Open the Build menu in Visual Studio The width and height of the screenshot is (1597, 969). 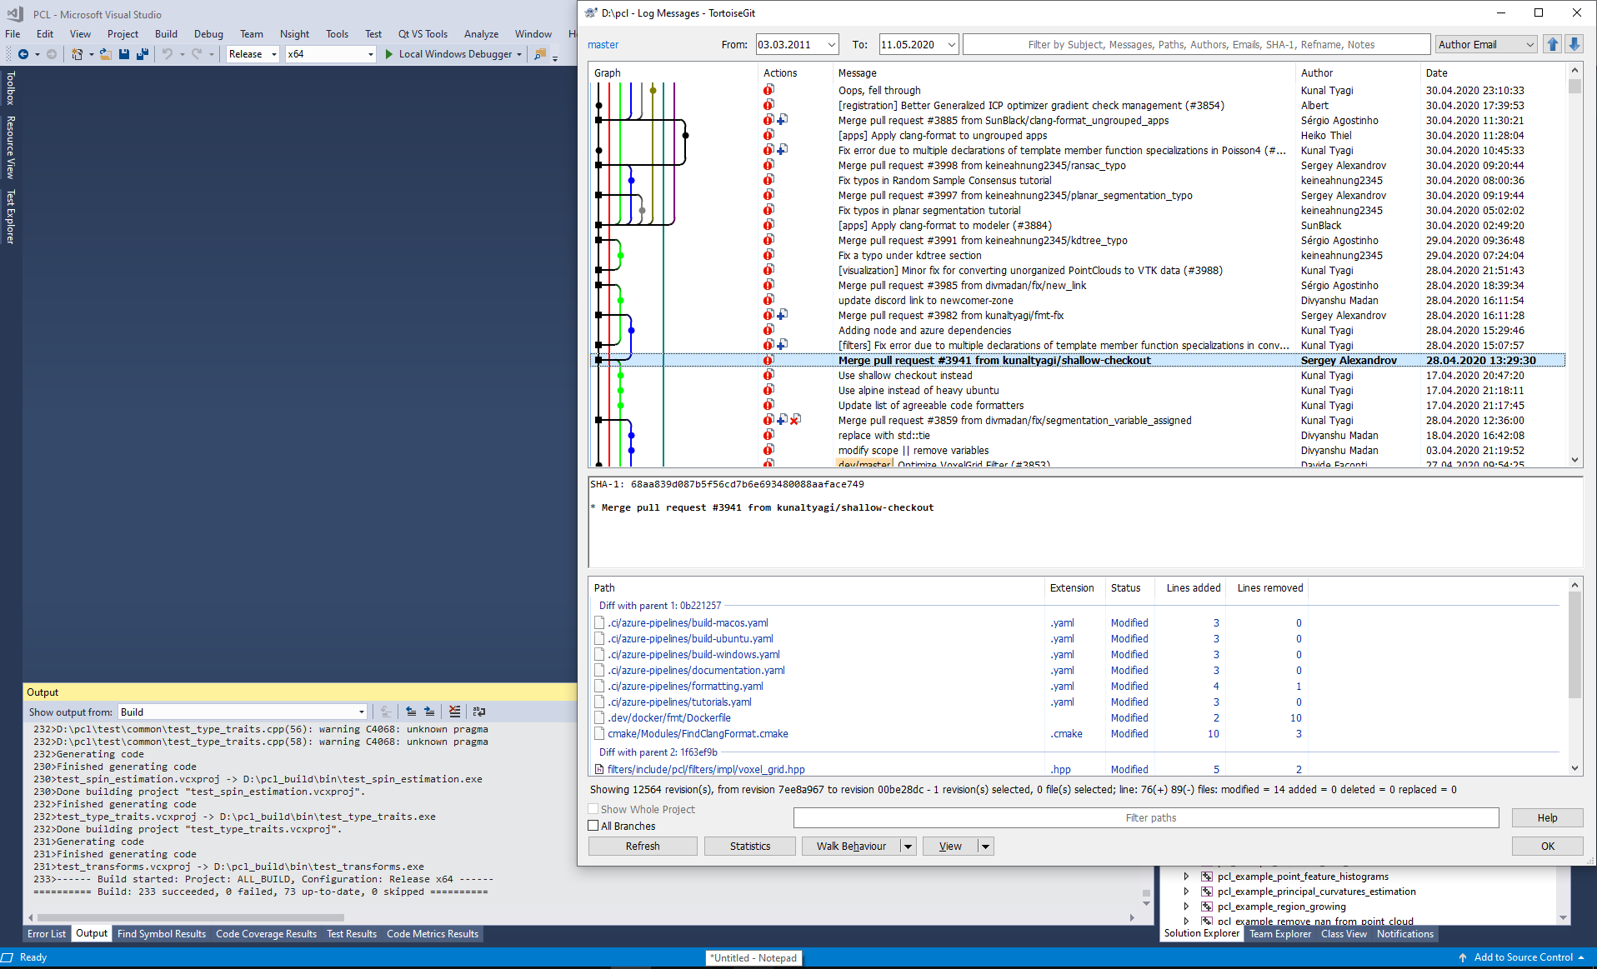click(166, 34)
